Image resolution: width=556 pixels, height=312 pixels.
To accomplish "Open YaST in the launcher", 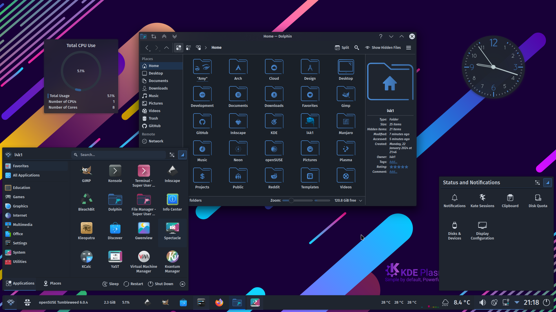I will click(115, 259).
